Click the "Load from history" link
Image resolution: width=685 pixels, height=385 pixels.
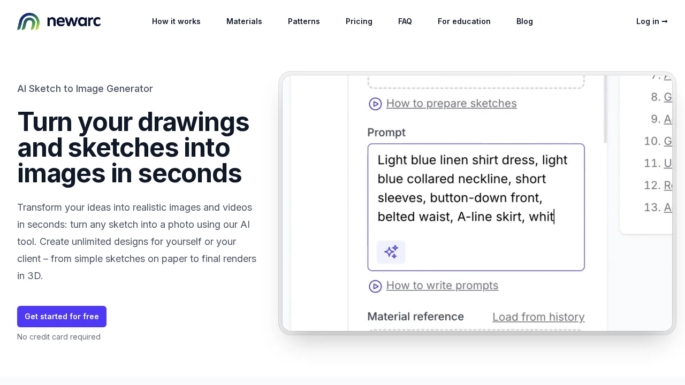[x=538, y=317]
